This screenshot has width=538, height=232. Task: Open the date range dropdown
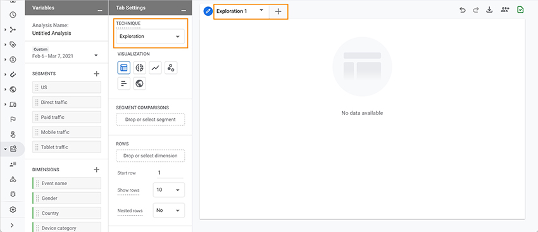[96, 56]
